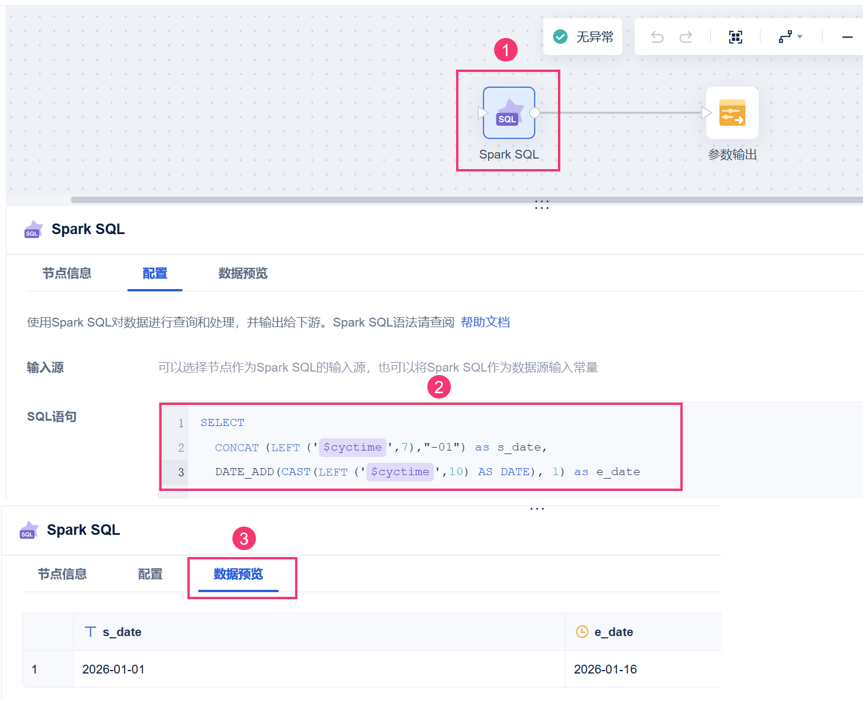
Task: Click the SQL语句 label
Action: [x=52, y=417]
